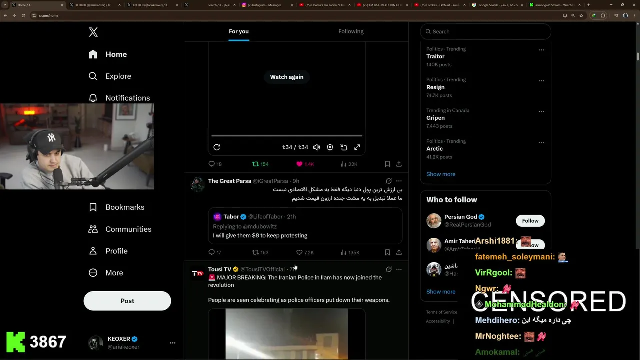The width and height of the screenshot is (640, 360).
Task: Share The Great Parsa post
Action: [x=399, y=252]
